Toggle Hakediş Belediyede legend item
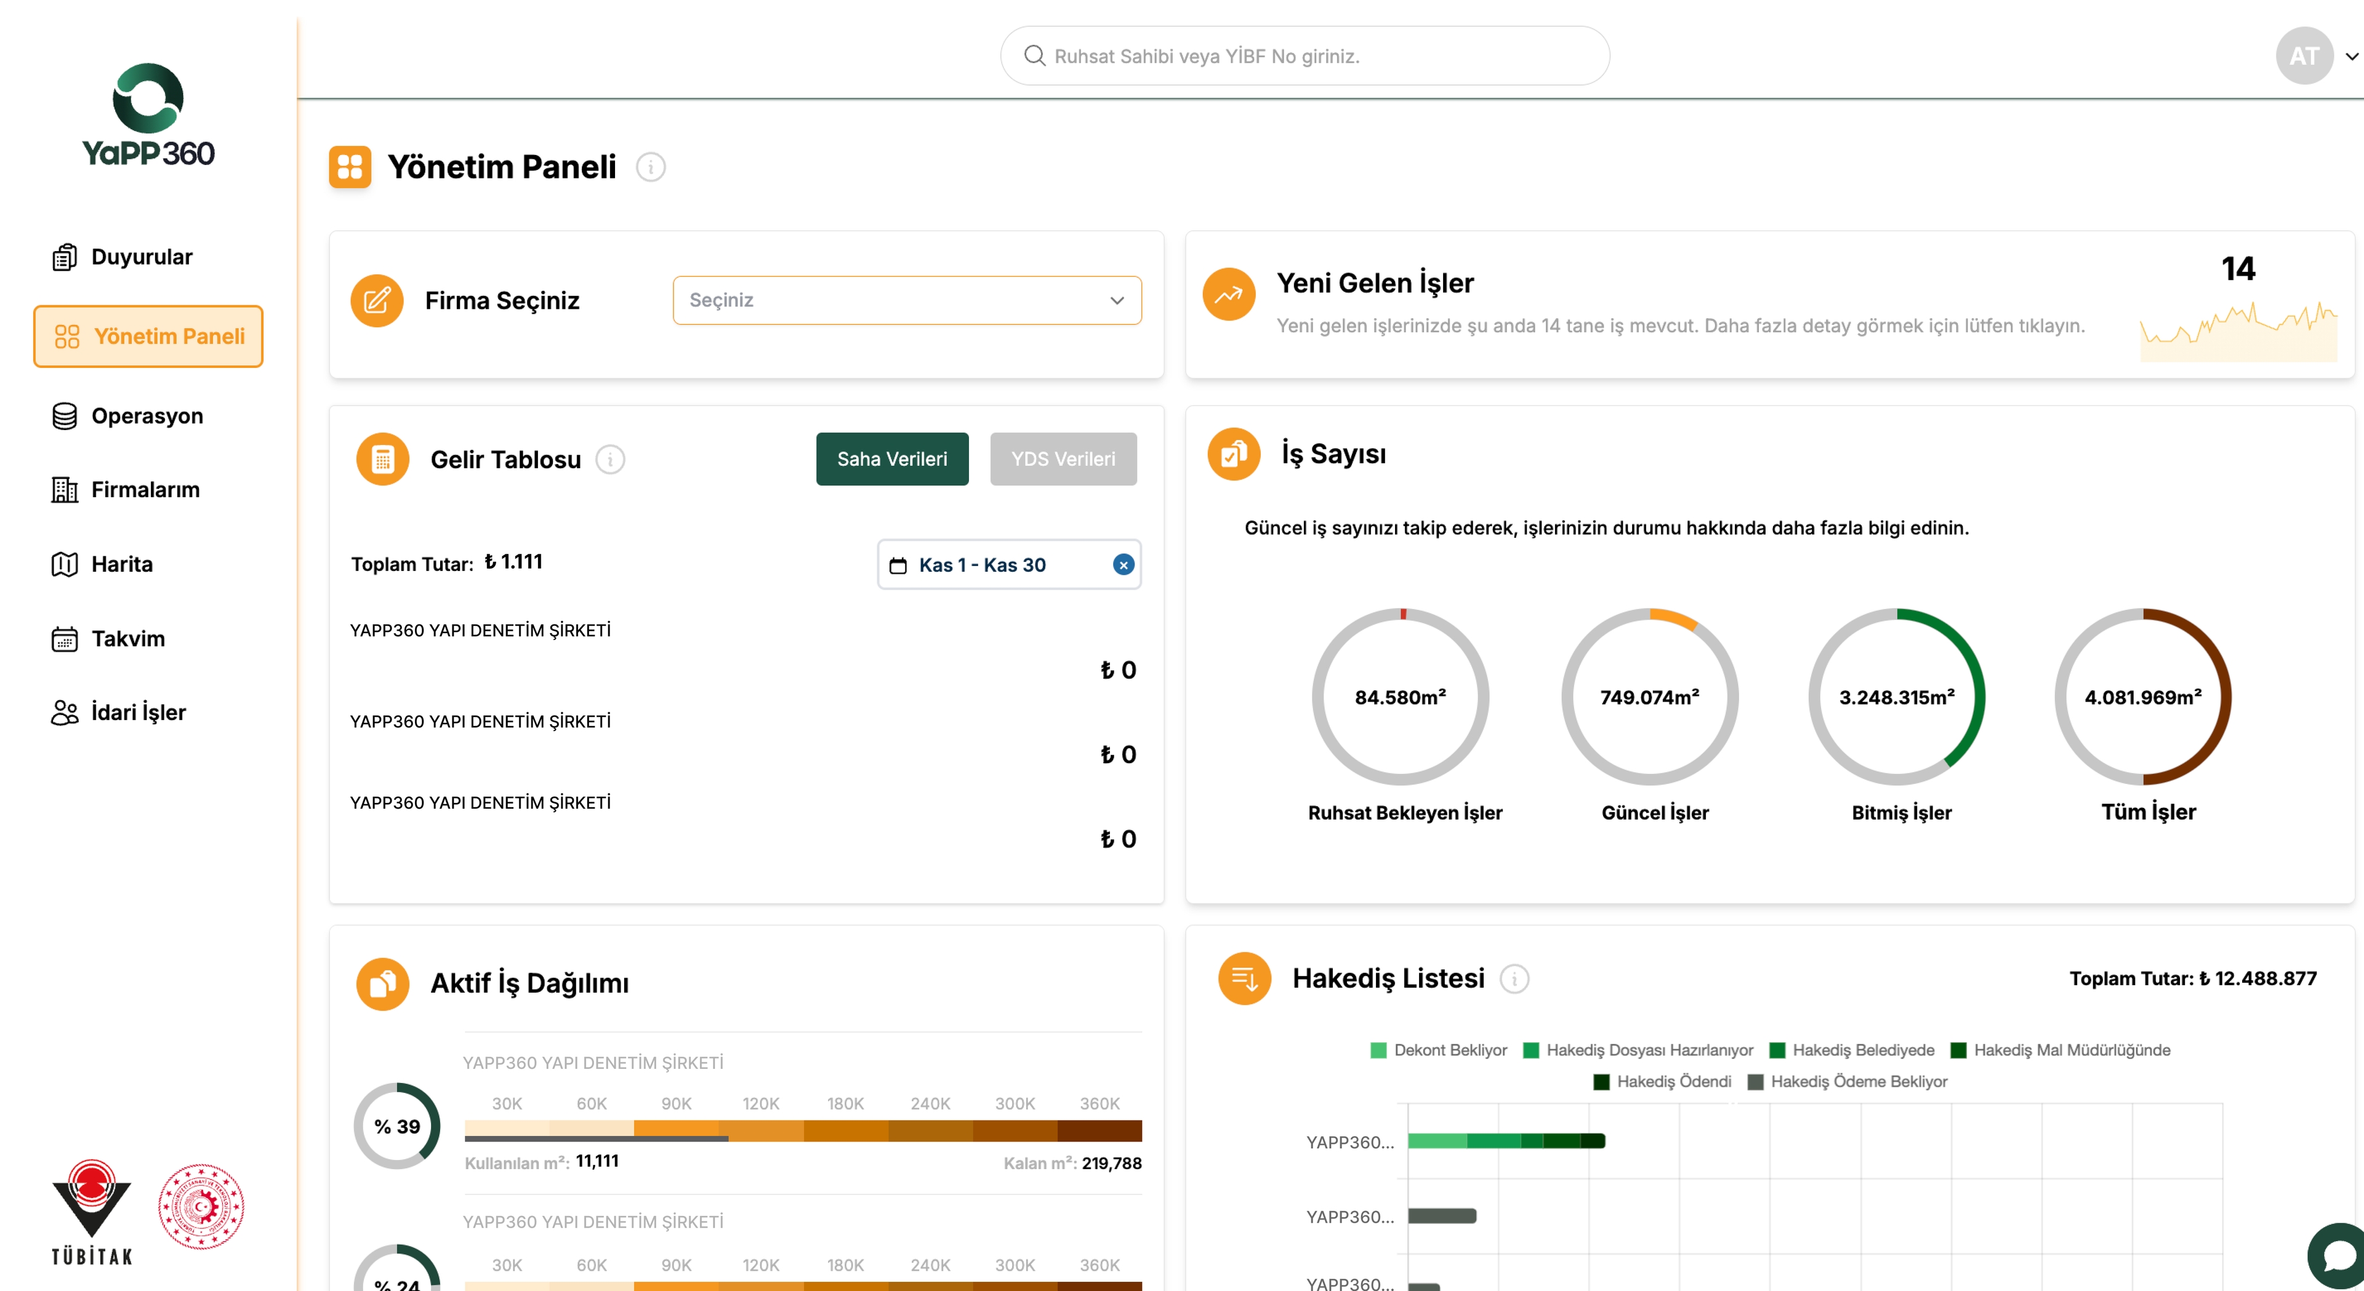2364x1291 pixels. coord(1851,1050)
